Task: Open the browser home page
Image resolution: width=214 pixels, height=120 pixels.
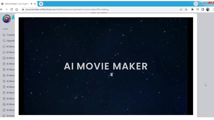Action: 17,9
